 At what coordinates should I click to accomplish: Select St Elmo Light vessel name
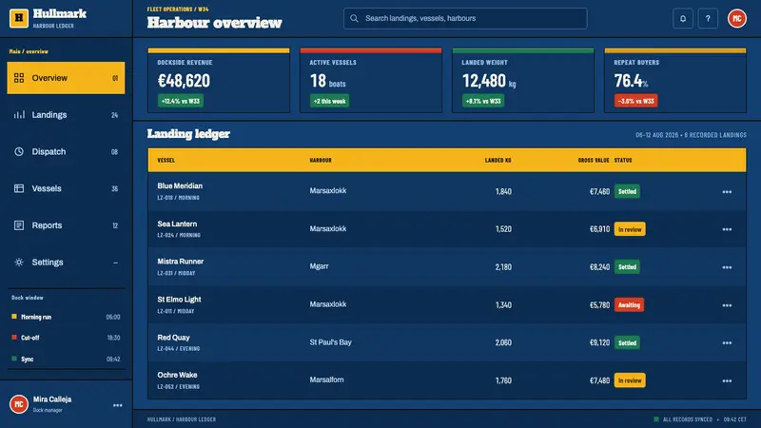(x=179, y=300)
